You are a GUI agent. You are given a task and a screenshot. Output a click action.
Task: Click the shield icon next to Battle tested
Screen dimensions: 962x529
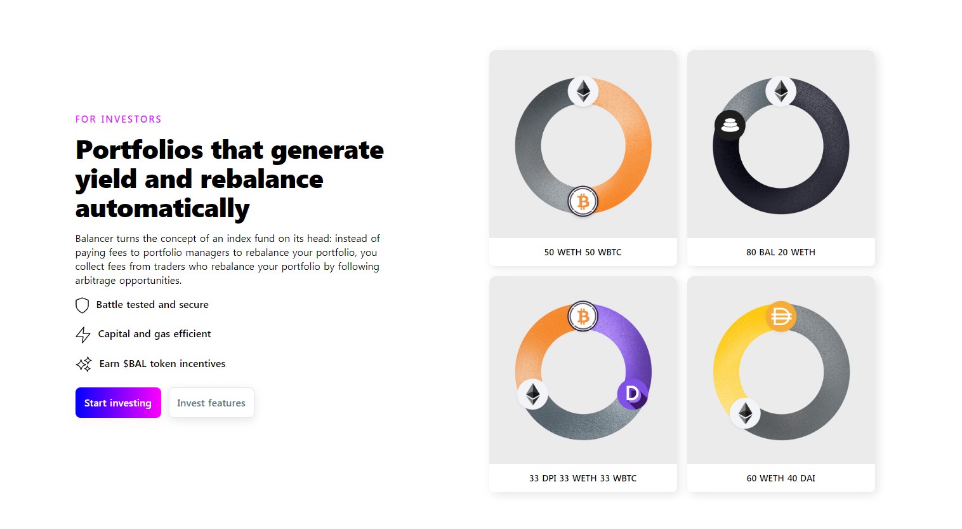tap(82, 305)
